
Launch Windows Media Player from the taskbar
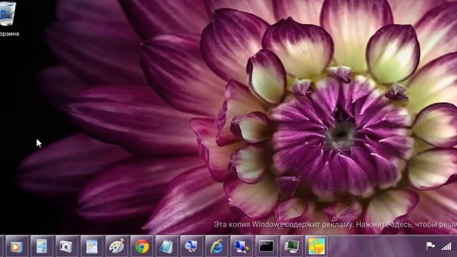pyautogui.click(x=16, y=246)
